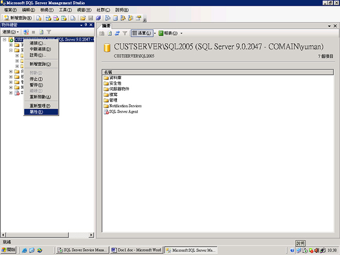Click the Open File folder icon
Image resolution: width=340 pixels, height=255 pixels.
coord(83,18)
